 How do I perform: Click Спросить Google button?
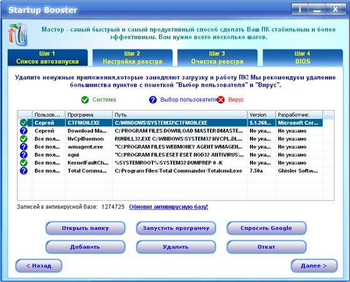point(266,228)
